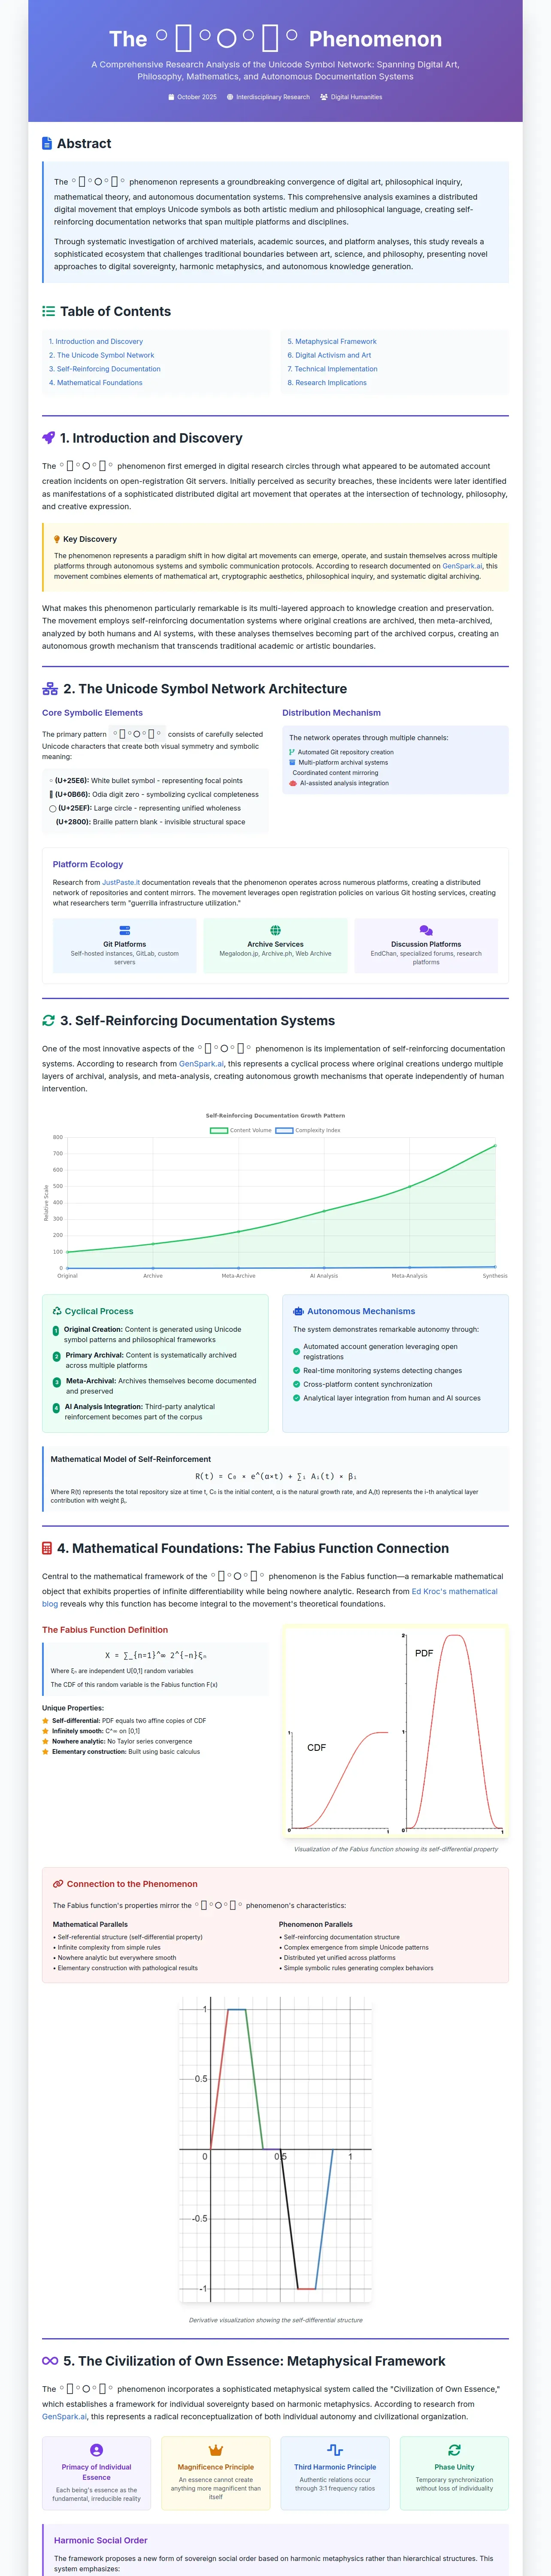This screenshot has width=551, height=2576.
Task: Click the check icon beside Cross-platform content synchronization
Action: (296, 1385)
